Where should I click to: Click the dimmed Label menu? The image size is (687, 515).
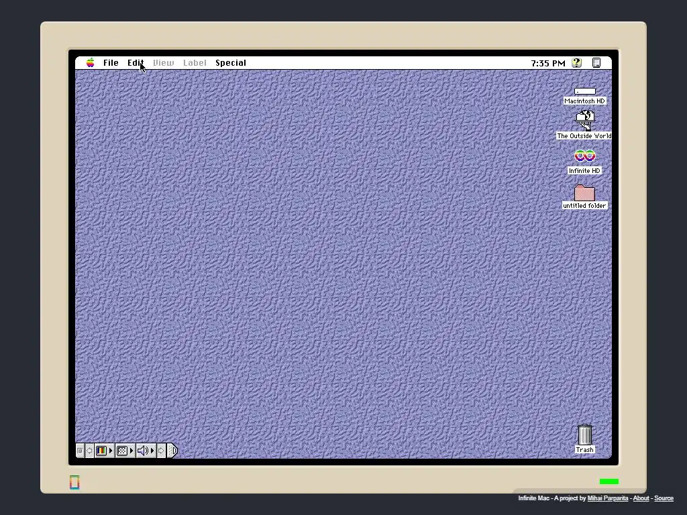[x=195, y=62]
